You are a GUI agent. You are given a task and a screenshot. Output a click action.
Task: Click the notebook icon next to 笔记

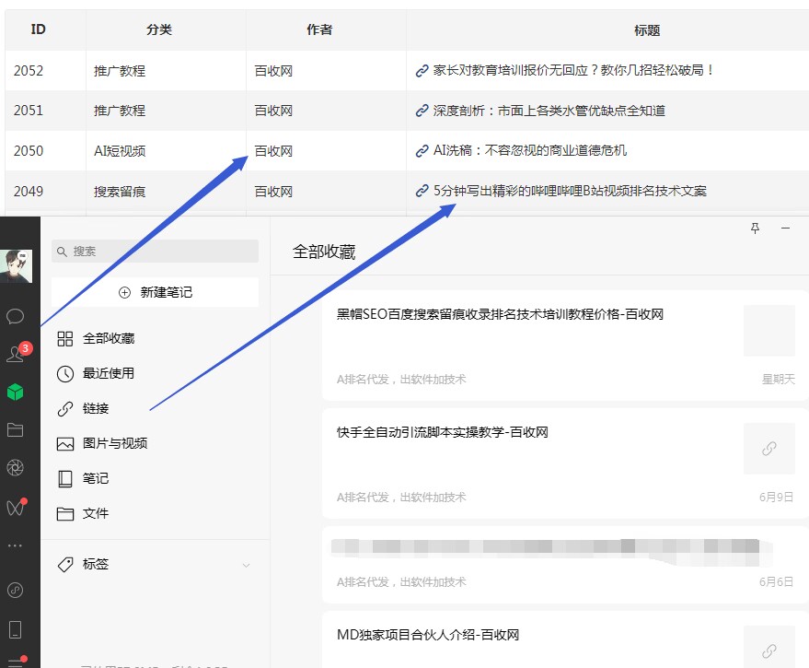coord(65,479)
